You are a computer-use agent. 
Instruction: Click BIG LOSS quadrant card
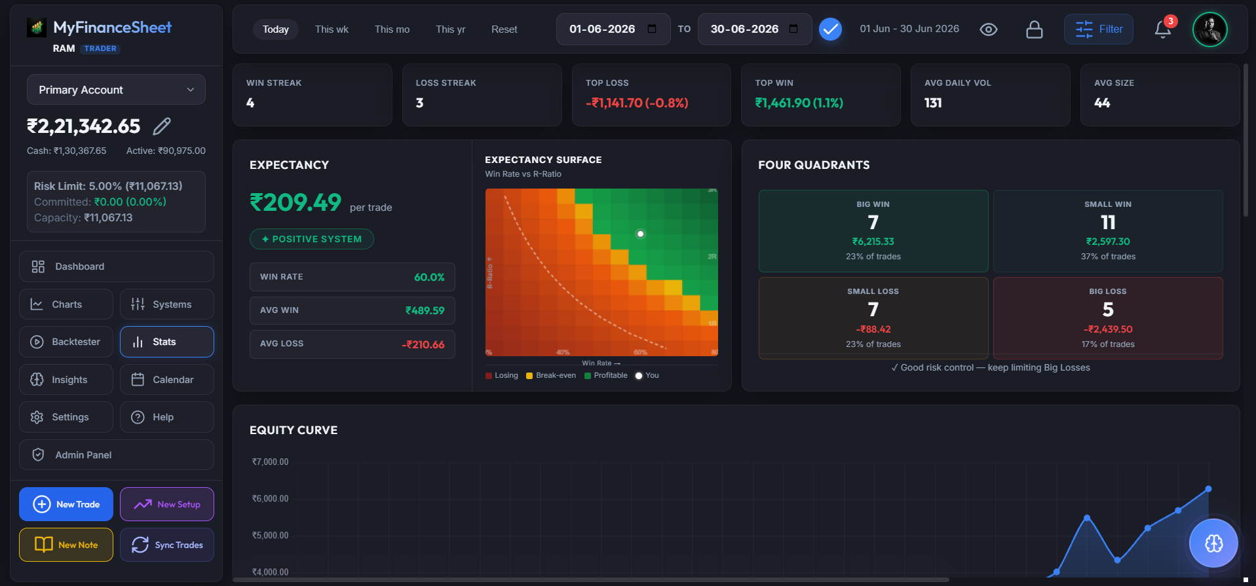1108,318
